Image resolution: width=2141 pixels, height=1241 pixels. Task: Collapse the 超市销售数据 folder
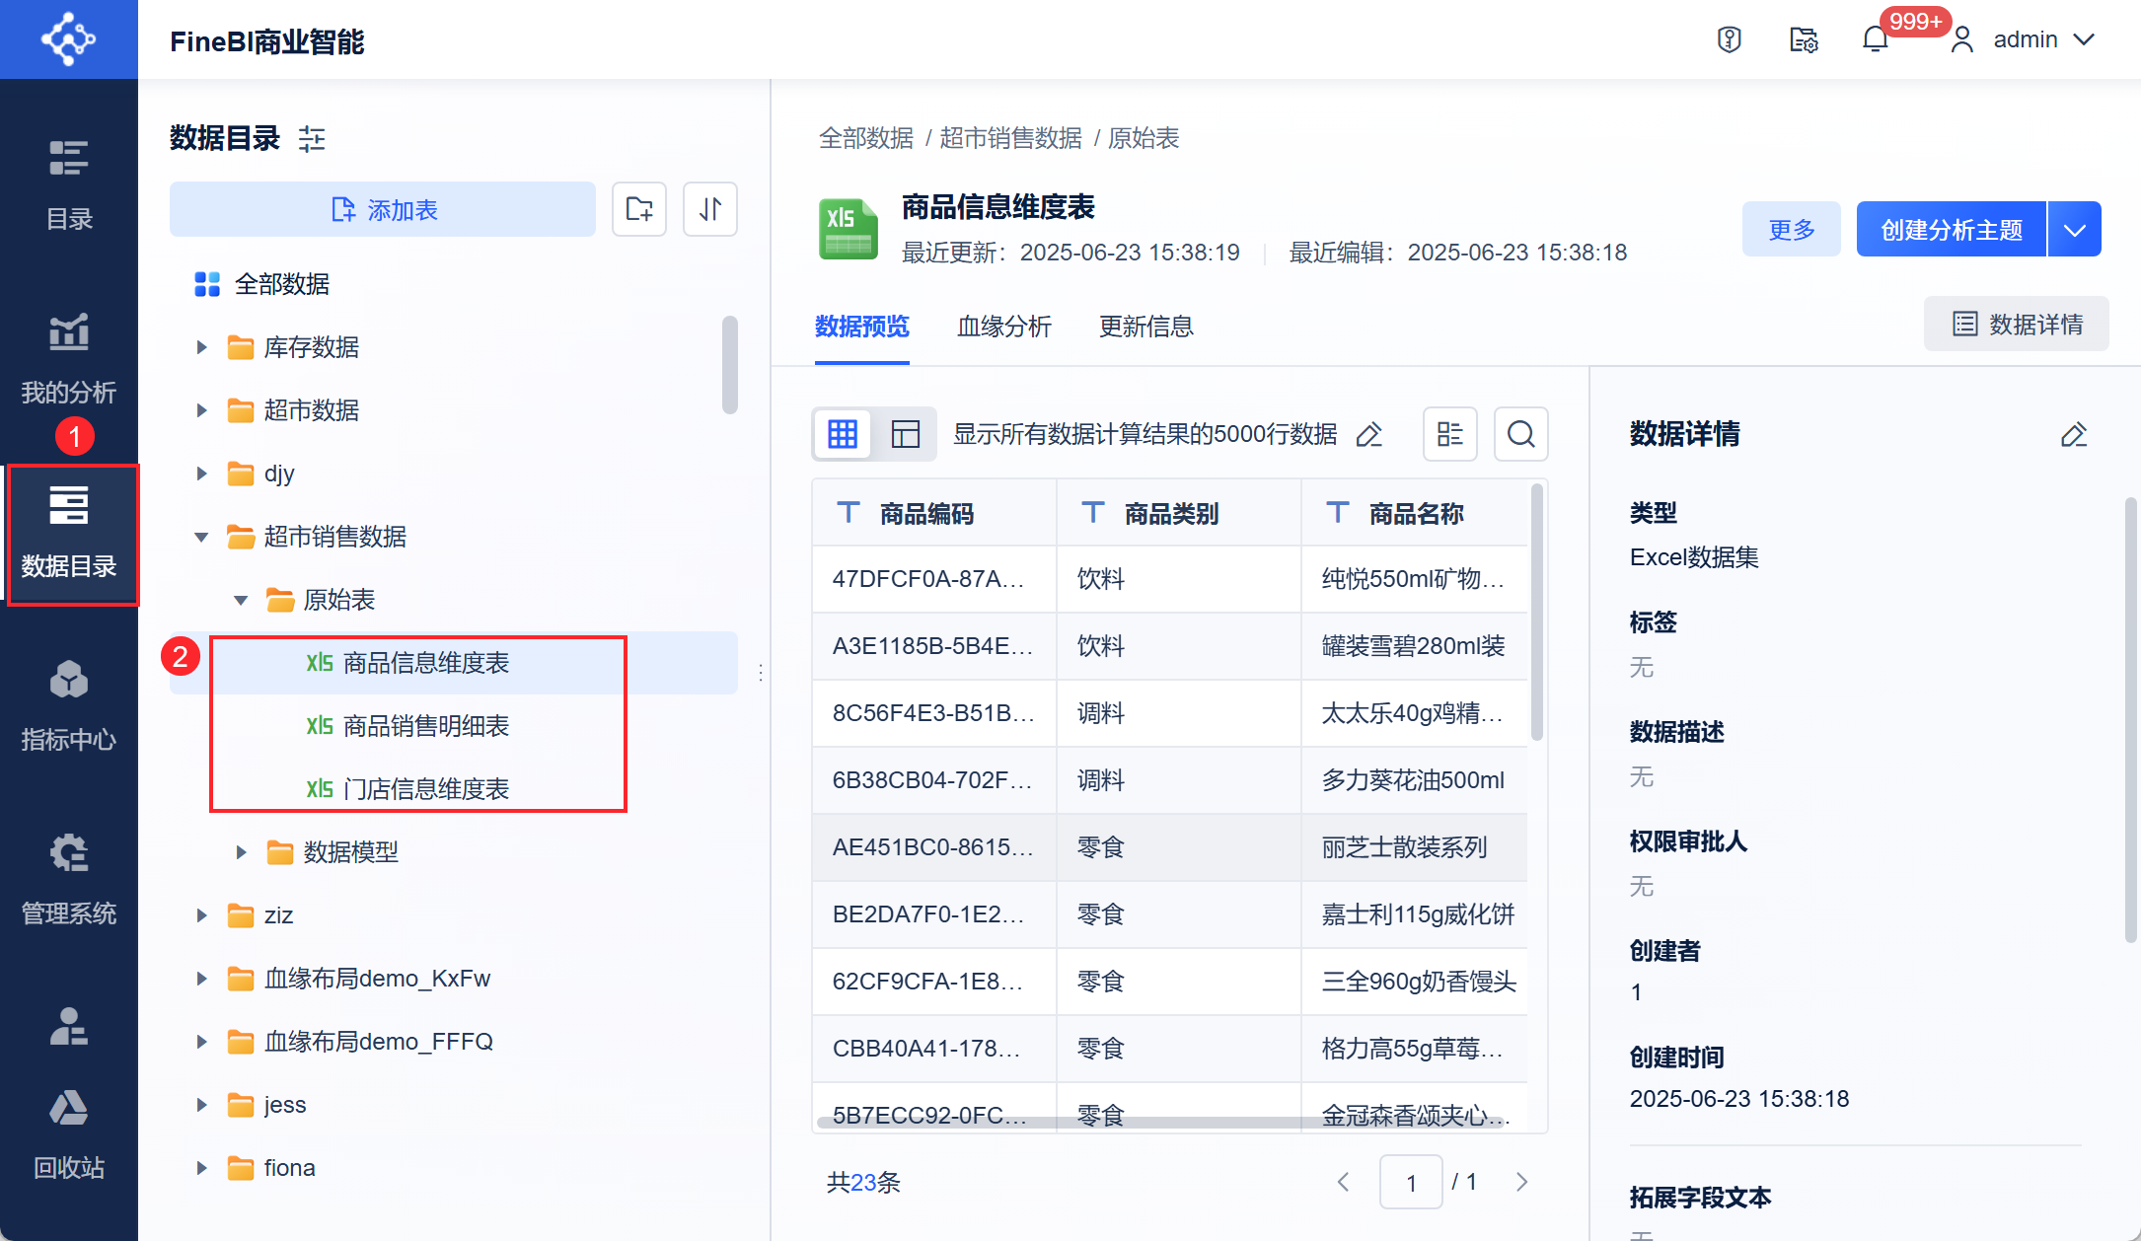click(x=201, y=537)
